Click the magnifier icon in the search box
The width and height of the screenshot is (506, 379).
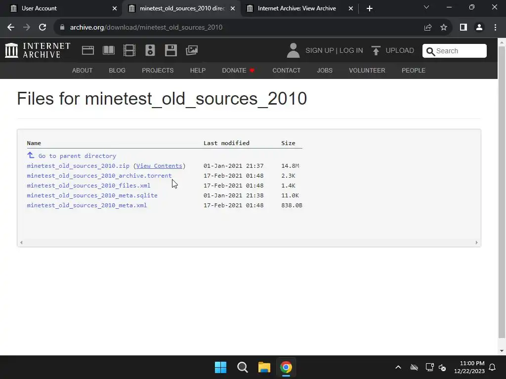[x=430, y=51]
